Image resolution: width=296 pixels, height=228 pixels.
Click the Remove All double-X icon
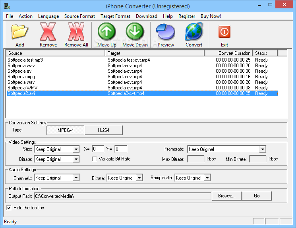coord(76,32)
